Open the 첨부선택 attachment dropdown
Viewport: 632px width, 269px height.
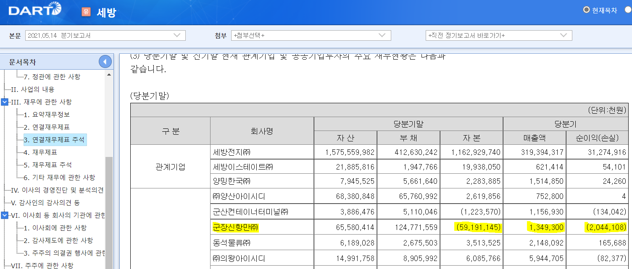(x=311, y=36)
